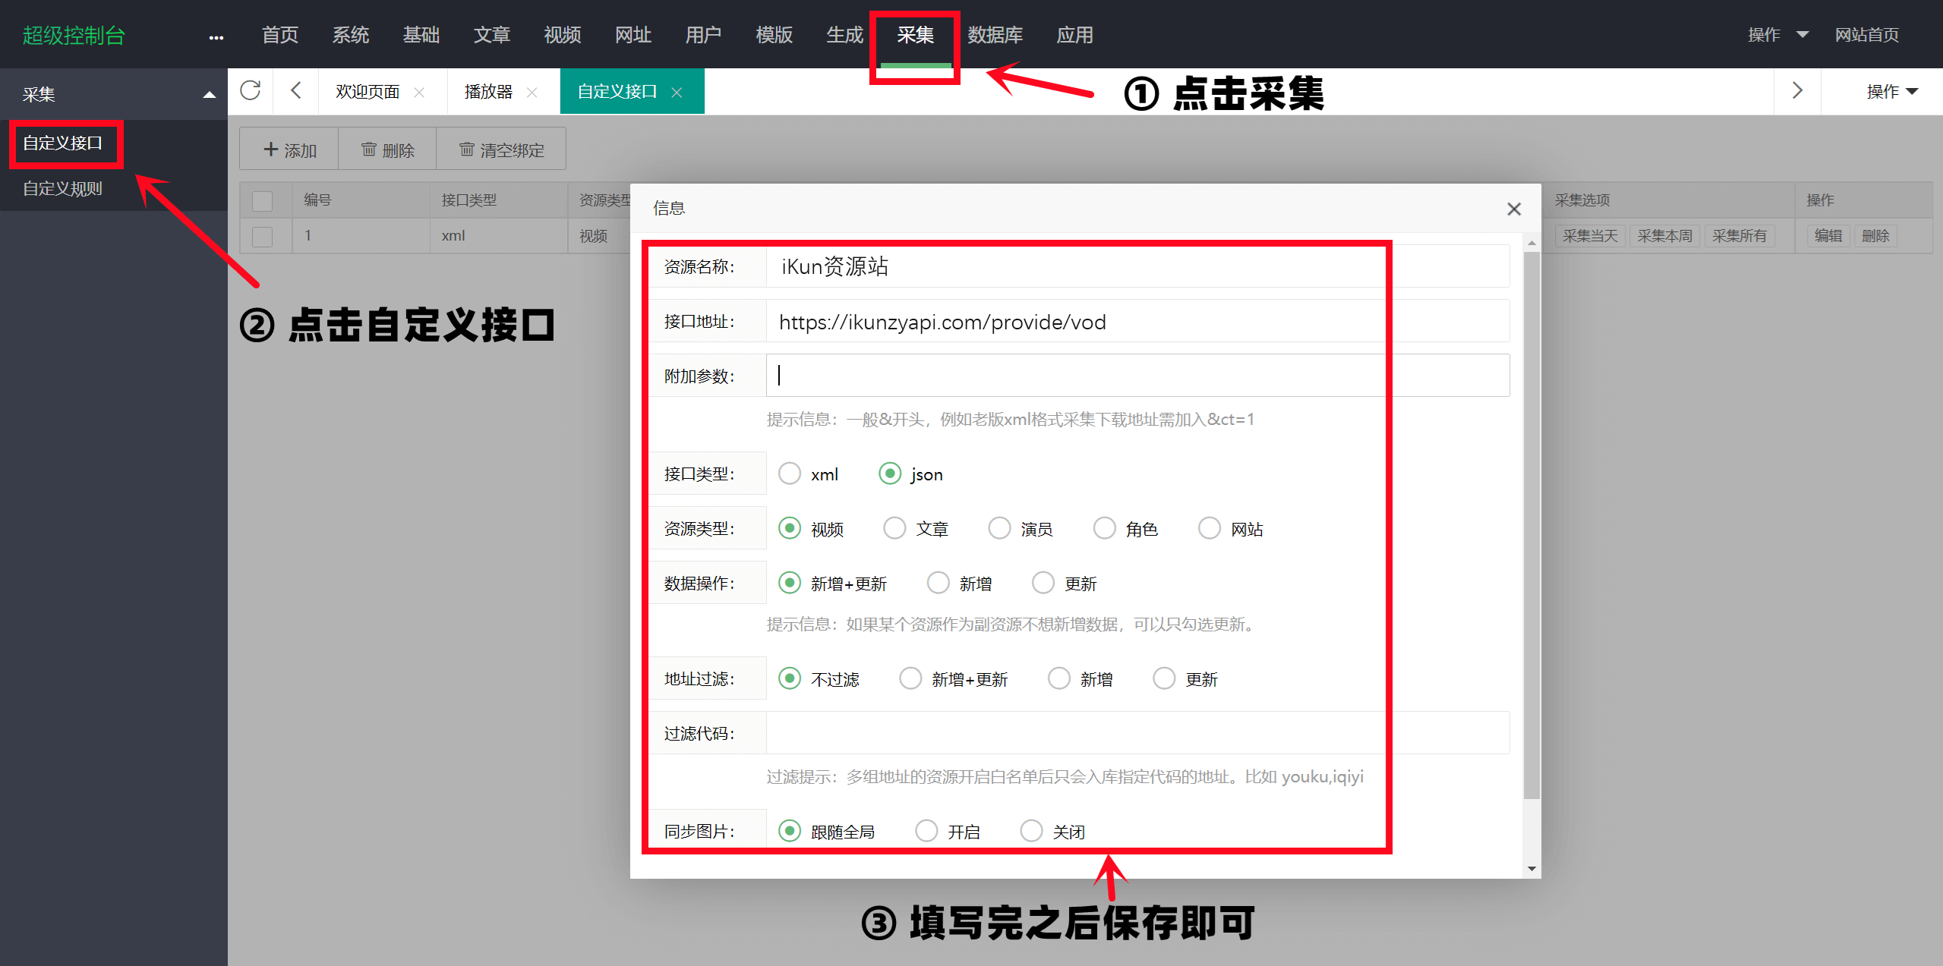Click the 网站首页 link
The width and height of the screenshot is (1943, 966).
coord(1866,35)
